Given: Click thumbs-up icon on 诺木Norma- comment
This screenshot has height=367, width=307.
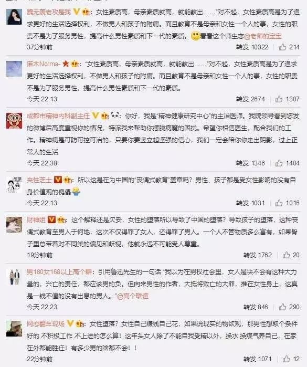Looking at the screenshot, I should (x=279, y=99).
